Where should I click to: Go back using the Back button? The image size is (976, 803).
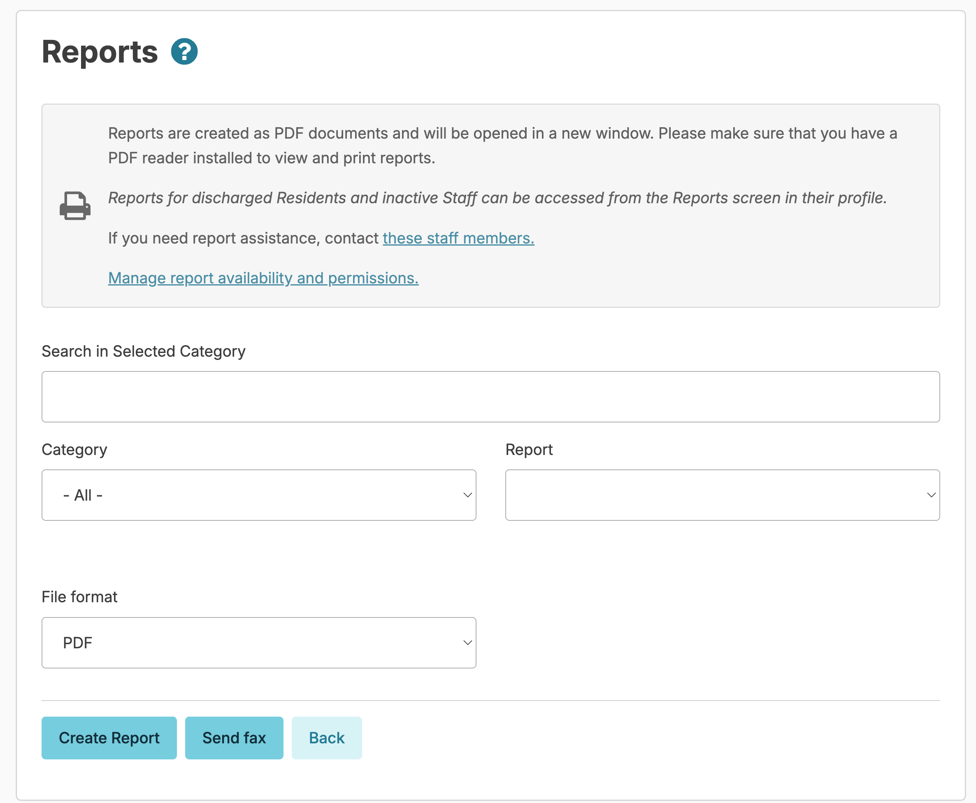[327, 738]
